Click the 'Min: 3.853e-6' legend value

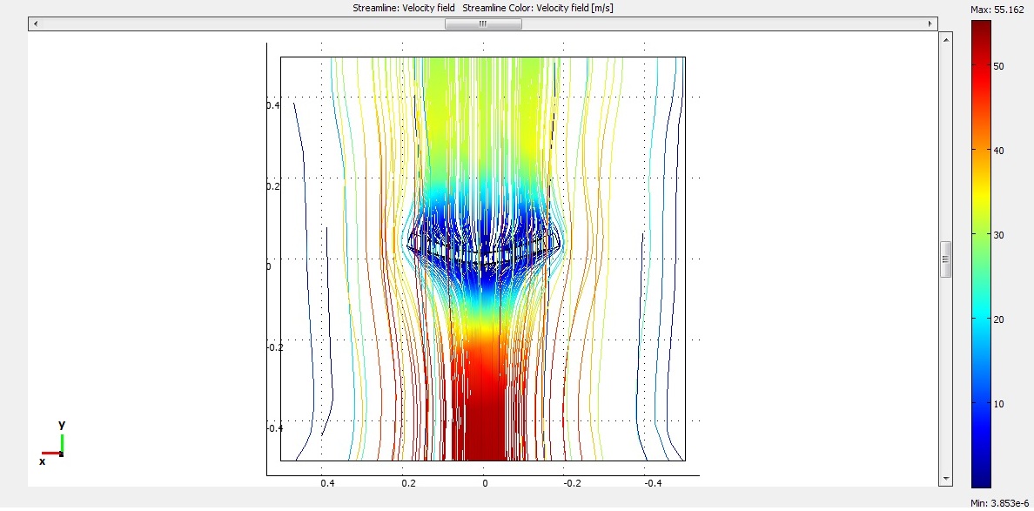click(x=997, y=504)
